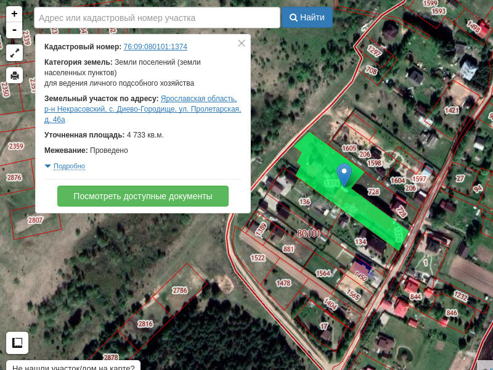The image size is (493, 370).
Task: Zoom out the map with minus button
Action: pos(14,30)
